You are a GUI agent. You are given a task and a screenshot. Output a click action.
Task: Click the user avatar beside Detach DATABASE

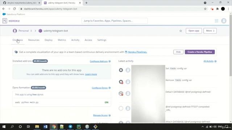[x=128, y=93]
